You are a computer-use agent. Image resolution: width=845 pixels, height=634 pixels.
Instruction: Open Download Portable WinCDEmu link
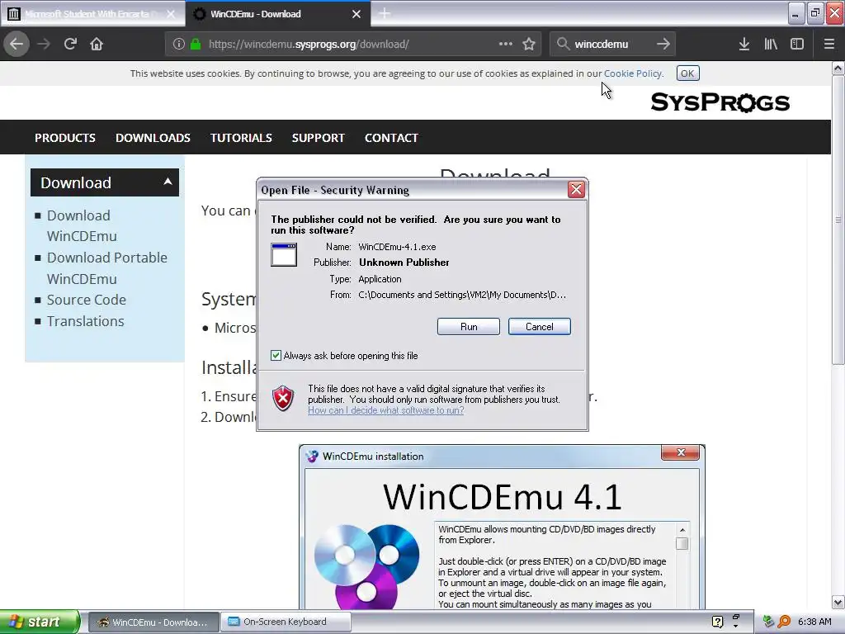pos(107,268)
